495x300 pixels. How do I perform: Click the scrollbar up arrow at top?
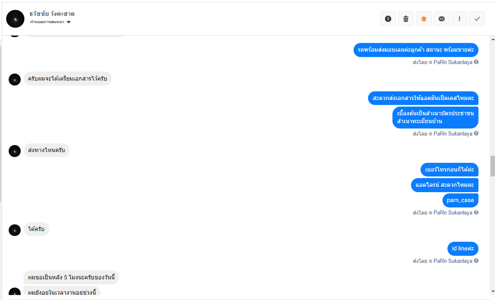pyautogui.click(x=492, y=39)
